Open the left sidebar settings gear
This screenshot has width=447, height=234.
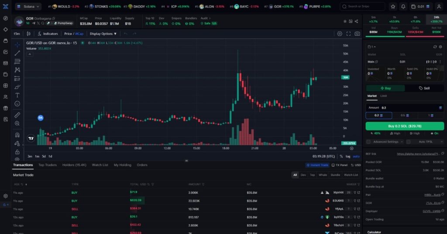5,196
